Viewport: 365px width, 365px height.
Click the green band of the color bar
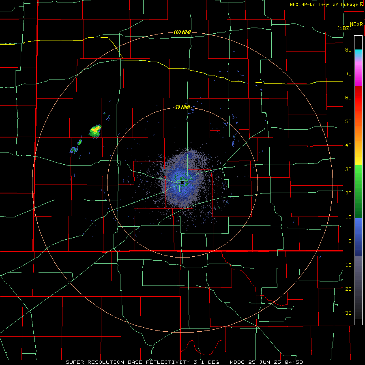(x=358, y=191)
